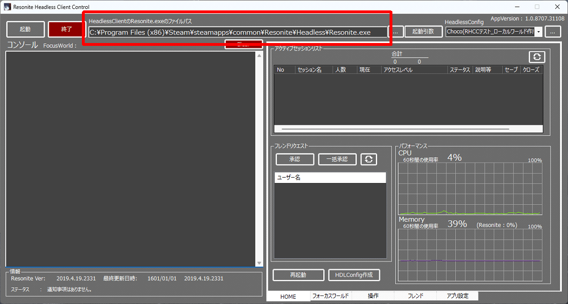
Task: Refresh the active session list
Action: point(537,57)
